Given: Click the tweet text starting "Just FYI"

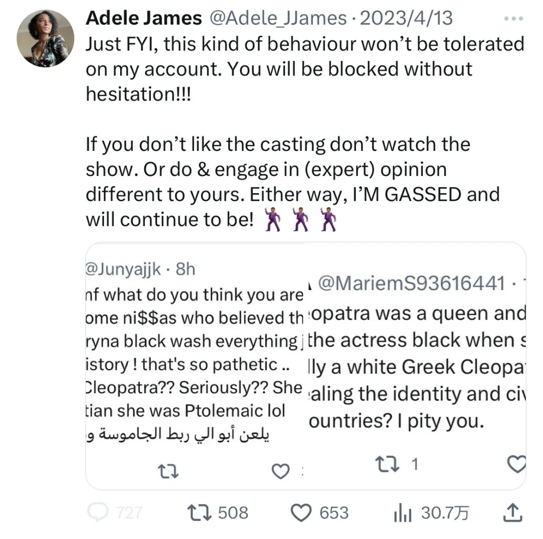Looking at the screenshot, I should 304,69.
